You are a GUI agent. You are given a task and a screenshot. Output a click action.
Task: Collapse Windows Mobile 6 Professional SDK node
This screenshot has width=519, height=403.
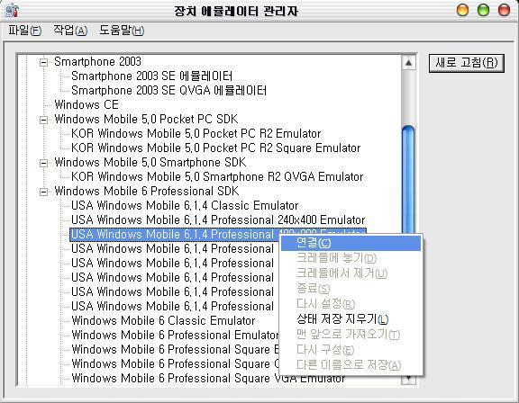click(x=43, y=192)
